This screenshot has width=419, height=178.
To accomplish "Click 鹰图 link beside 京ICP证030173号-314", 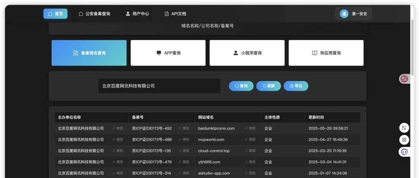I will coord(184,173).
